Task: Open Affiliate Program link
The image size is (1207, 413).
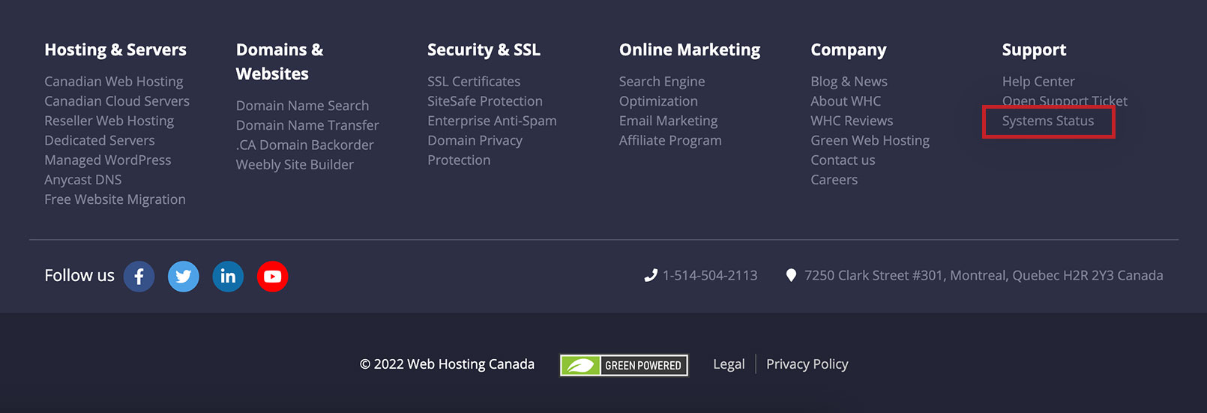Action: coord(670,140)
